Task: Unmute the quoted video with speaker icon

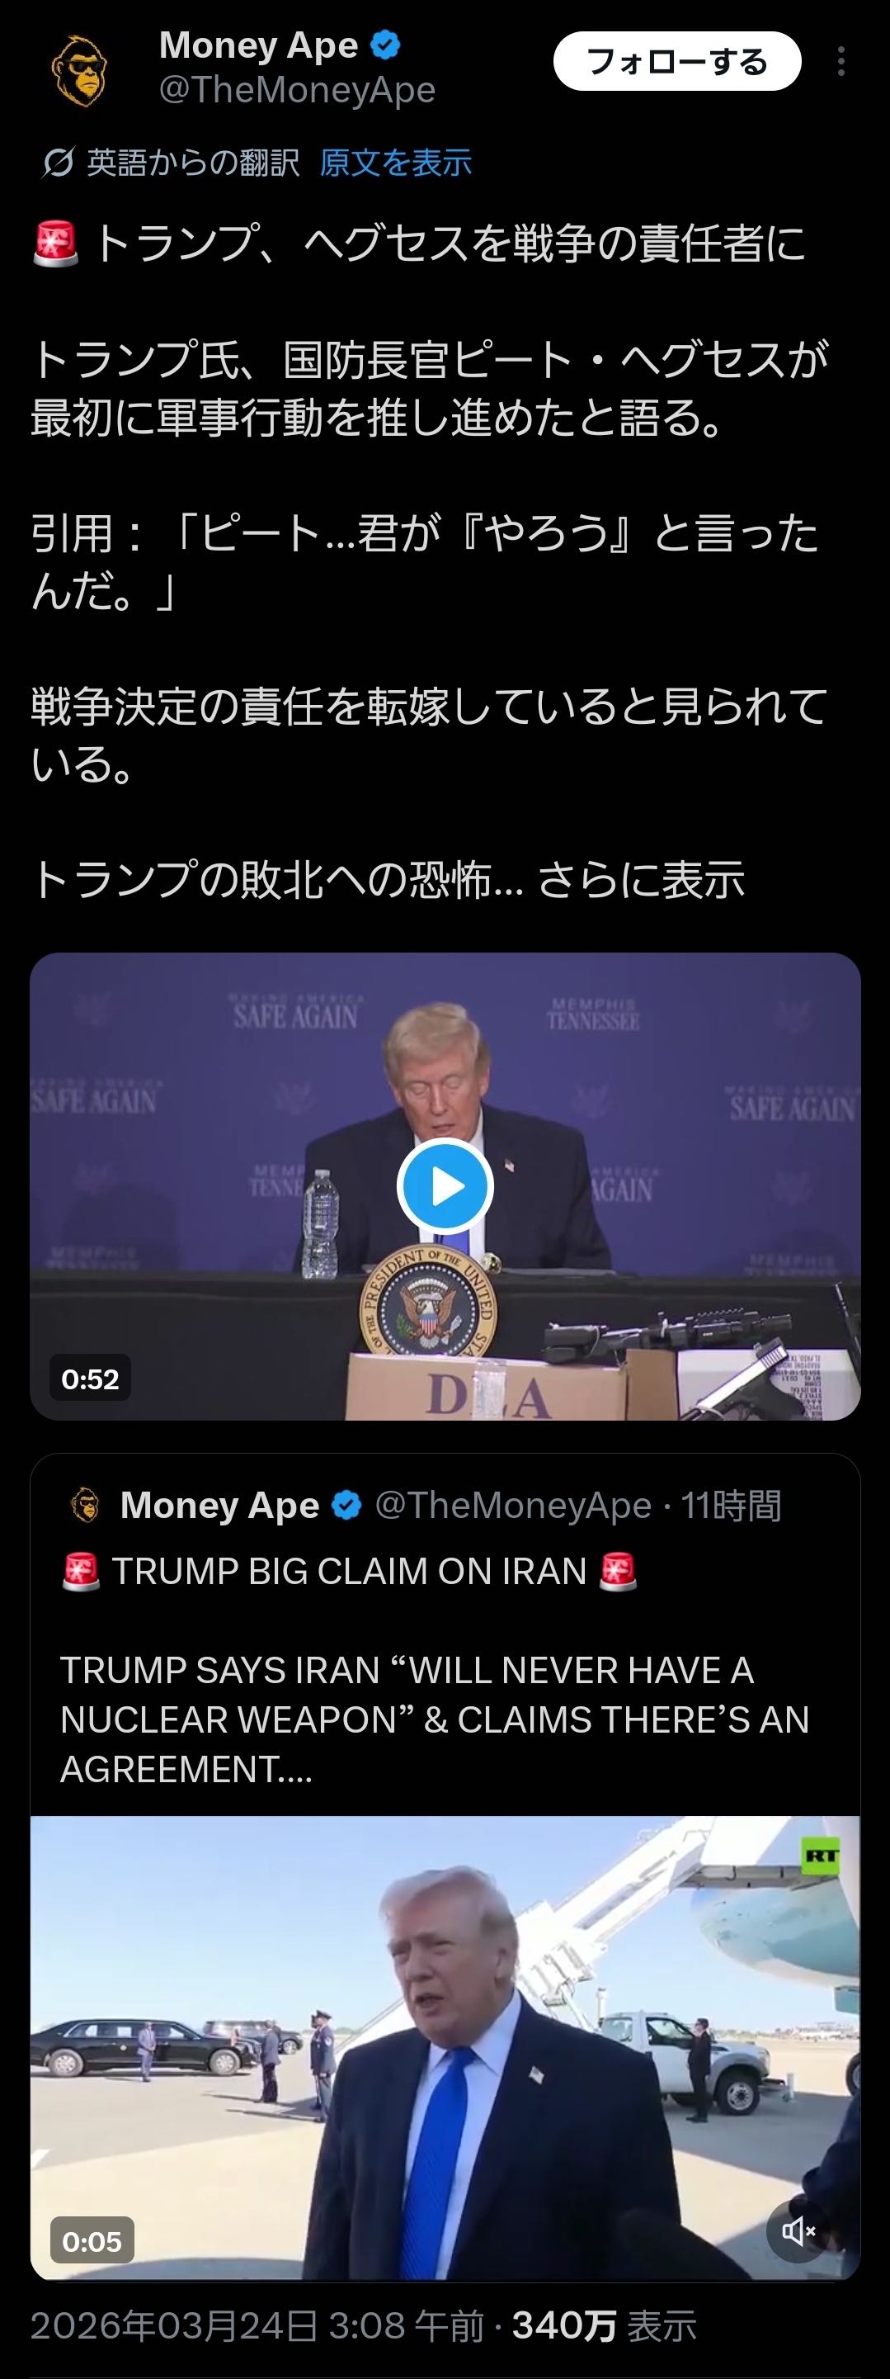Action: pyautogui.click(x=798, y=2231)
